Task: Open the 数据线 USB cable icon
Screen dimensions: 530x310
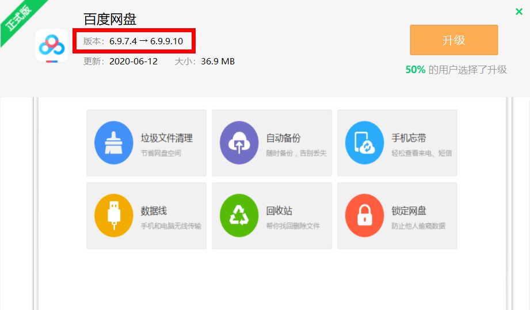Action: click(113, 216)
